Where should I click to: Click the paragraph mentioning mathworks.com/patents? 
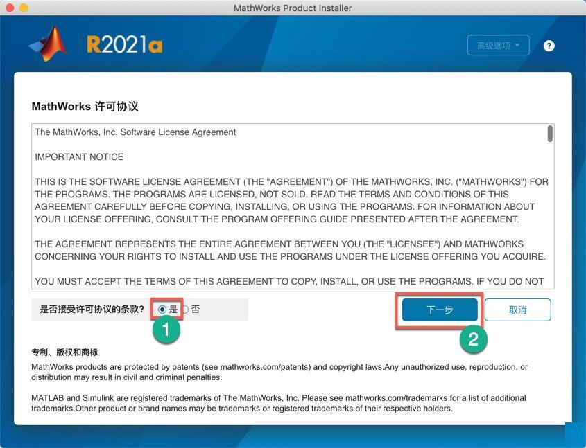[x=279, y=372]
